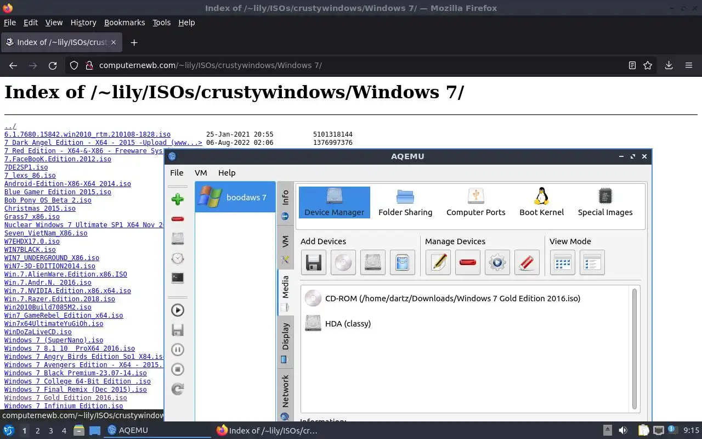Screen dimensions: 702x439
Task: Open Win.7.Razer.Edition.2018.iso link
Action: (x=60, y=299)
